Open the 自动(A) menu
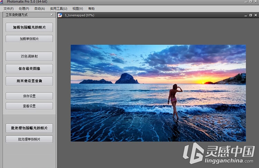 [40, 9]
